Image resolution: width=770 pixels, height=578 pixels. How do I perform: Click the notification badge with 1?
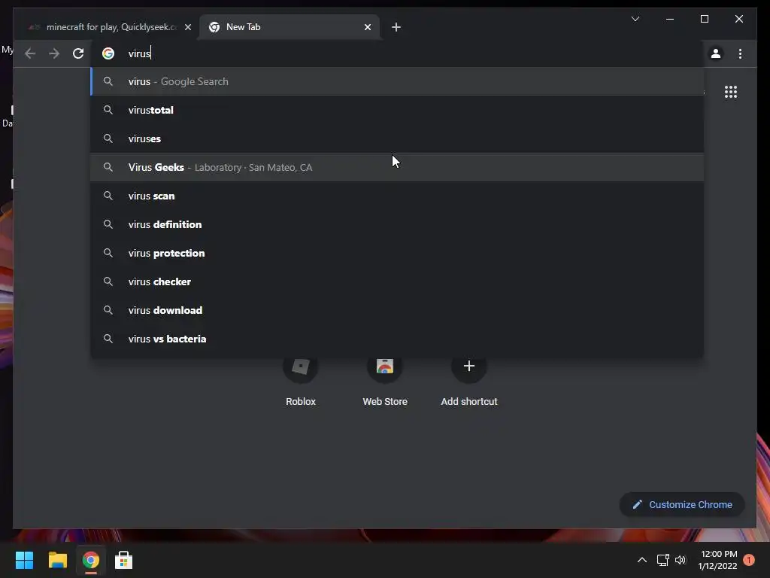pyautogui.click(x=749, y=560)
